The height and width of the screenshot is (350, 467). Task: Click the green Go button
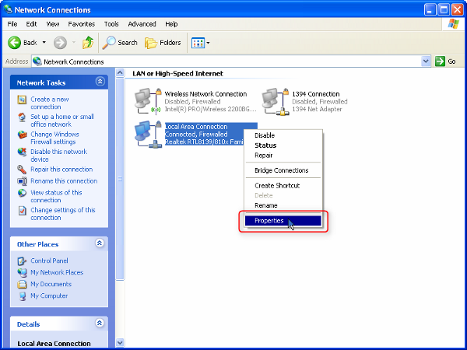tap(445, 61)
